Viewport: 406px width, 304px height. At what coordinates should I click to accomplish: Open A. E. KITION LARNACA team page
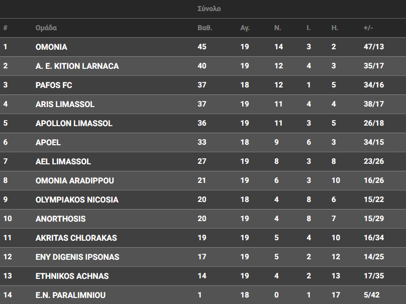(77, 66)
